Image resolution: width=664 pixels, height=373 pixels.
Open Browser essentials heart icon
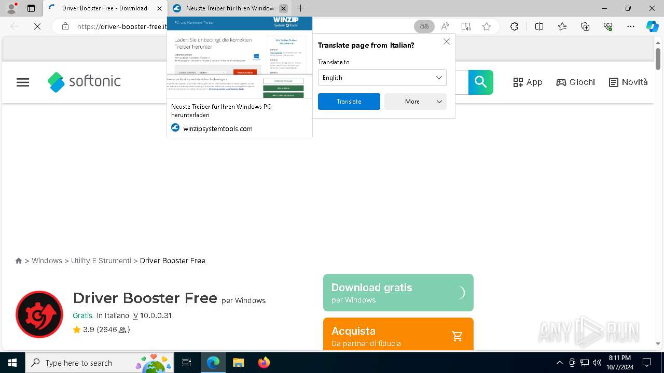click(x=608, y=26)
